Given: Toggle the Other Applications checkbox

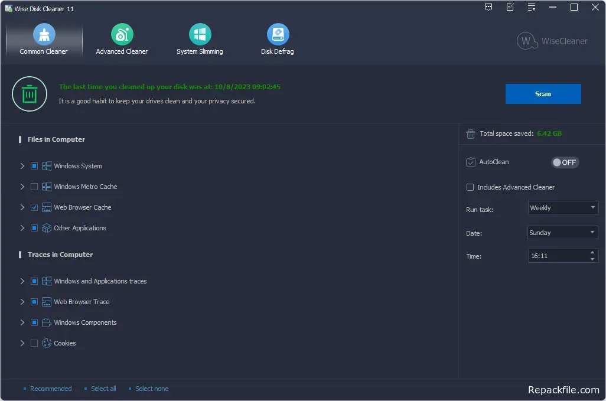Looking at the screenshot, I should coord(34,228).
